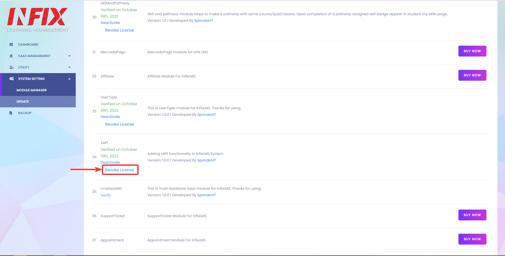Click the Backup file icon
This screenshot has width=505, height=256.
coord(11,113)
